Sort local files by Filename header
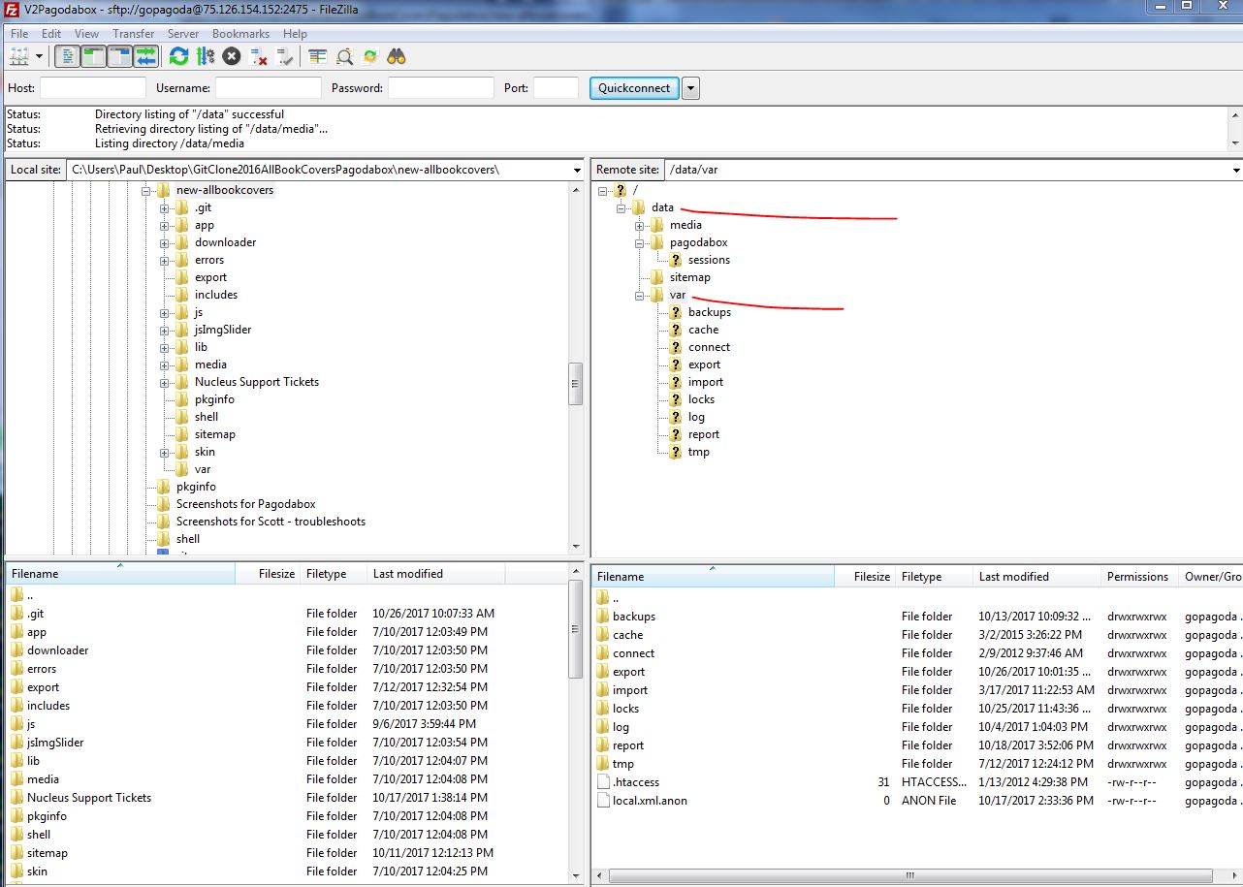Image resolution: width=1243 pixels, height=887 pixels. tap(120, 574)
